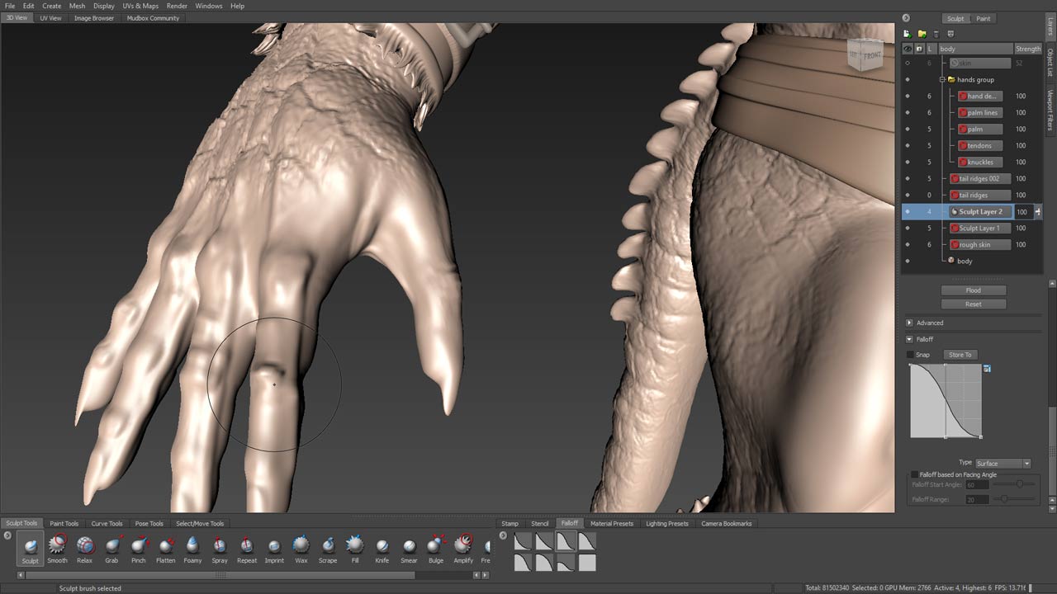Adjust the Falloff Start Angle slider
The height and width of the screenshot is (594, 1057).
(1020, 484)
